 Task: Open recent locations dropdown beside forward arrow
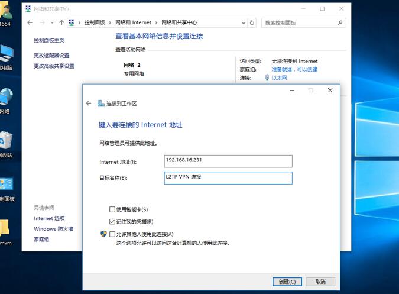point(52,22)
